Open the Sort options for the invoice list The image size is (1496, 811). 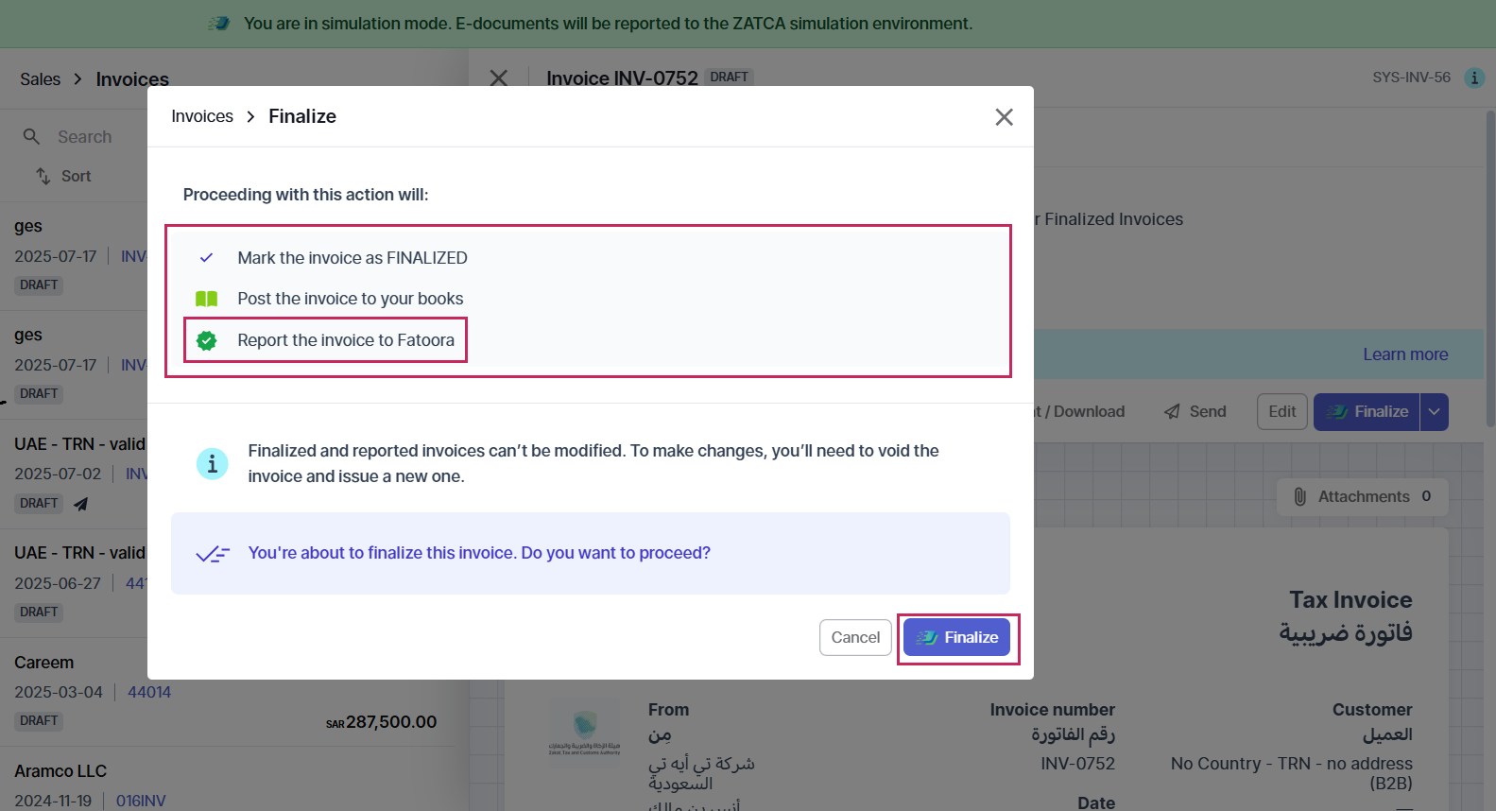pos(63,176)
